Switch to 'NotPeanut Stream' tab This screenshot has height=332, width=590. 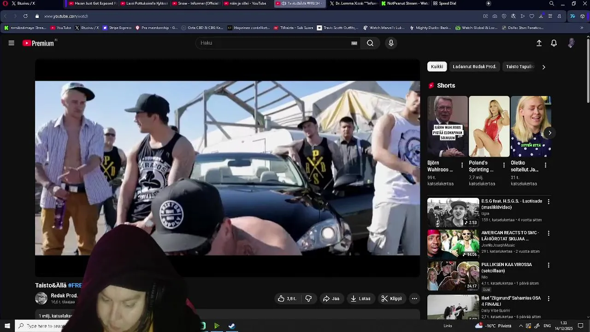405,3
